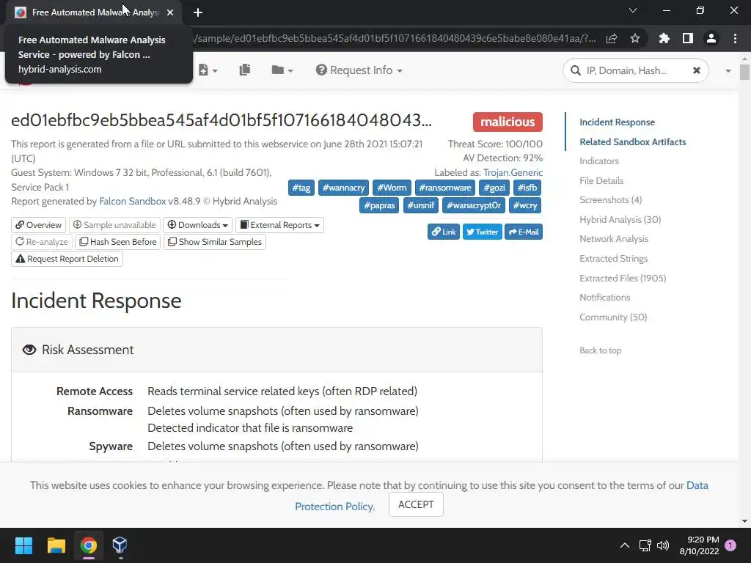Viewport: 751px width, 563px height.
Task: Select the #wannacry tag
Action: point(343,188)
